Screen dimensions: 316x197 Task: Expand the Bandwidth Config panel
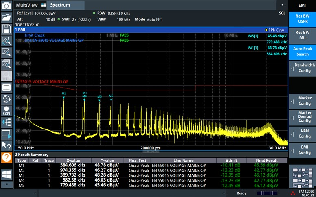point(302,68)
